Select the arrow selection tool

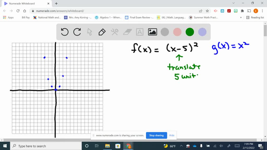pyautogui.click(x=89, y=32)
